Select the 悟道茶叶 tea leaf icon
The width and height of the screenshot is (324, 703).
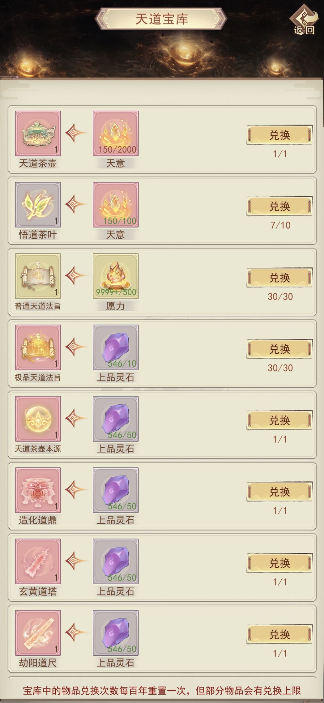[38, 205]
